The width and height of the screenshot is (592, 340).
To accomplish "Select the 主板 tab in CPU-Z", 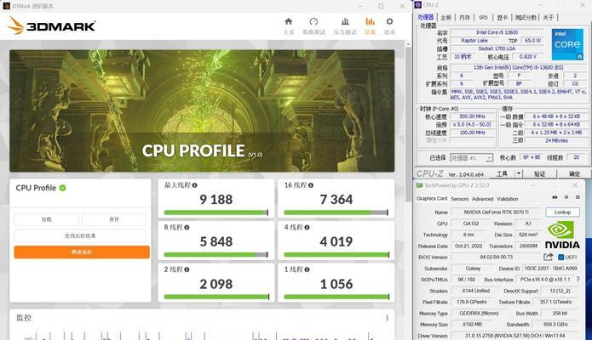I will [445, 17].
